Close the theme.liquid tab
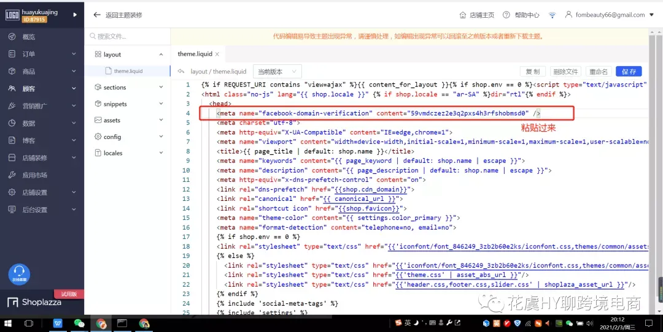Image resolution: width=663 pixels, height=332 pixels. coord(217,54)
